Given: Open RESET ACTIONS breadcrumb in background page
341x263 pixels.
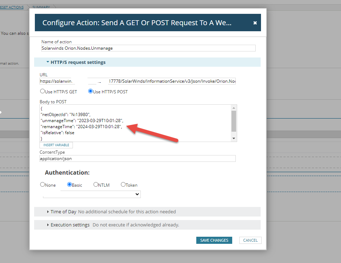Looking at the screenshot, I should pos(12,7).
